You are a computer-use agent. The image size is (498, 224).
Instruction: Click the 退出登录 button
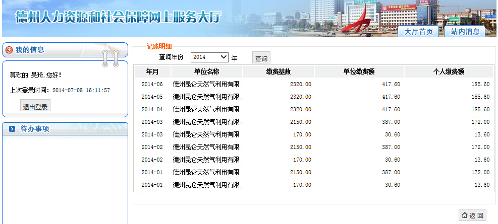pos(35,106)
